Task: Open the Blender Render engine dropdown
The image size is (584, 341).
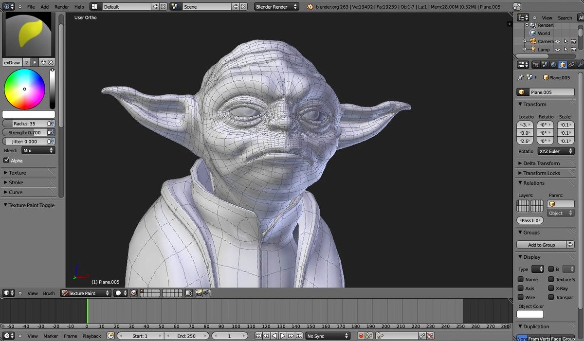Action: click(x=277, y=7)
